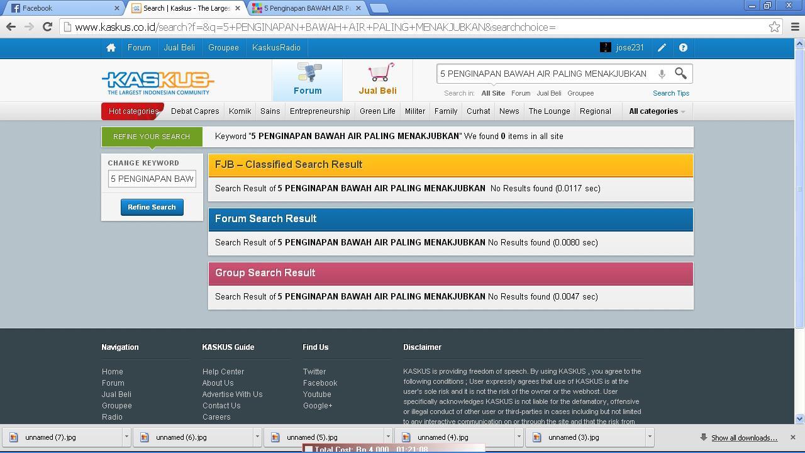Open jose231 profile avatar
The height and width of the screenshot is (453, 805).
click(x=605, y=47)
